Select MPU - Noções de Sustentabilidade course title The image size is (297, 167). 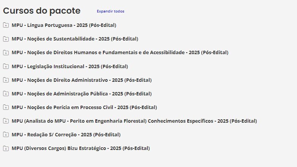[x=75, y=39]
